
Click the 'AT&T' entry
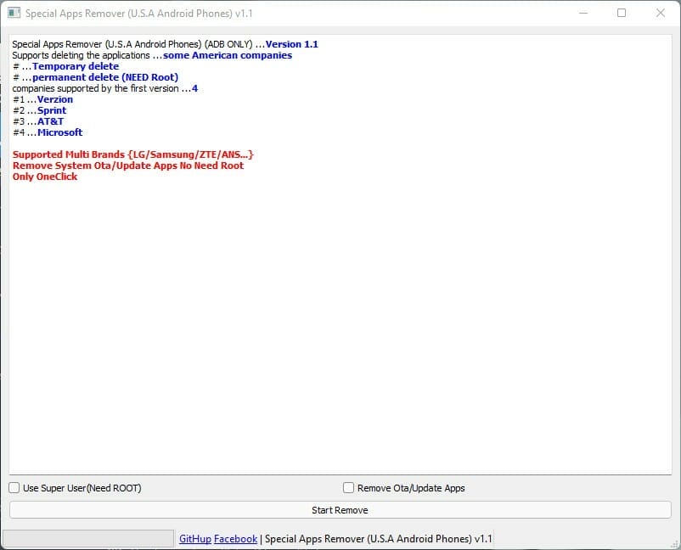(50, 121)
